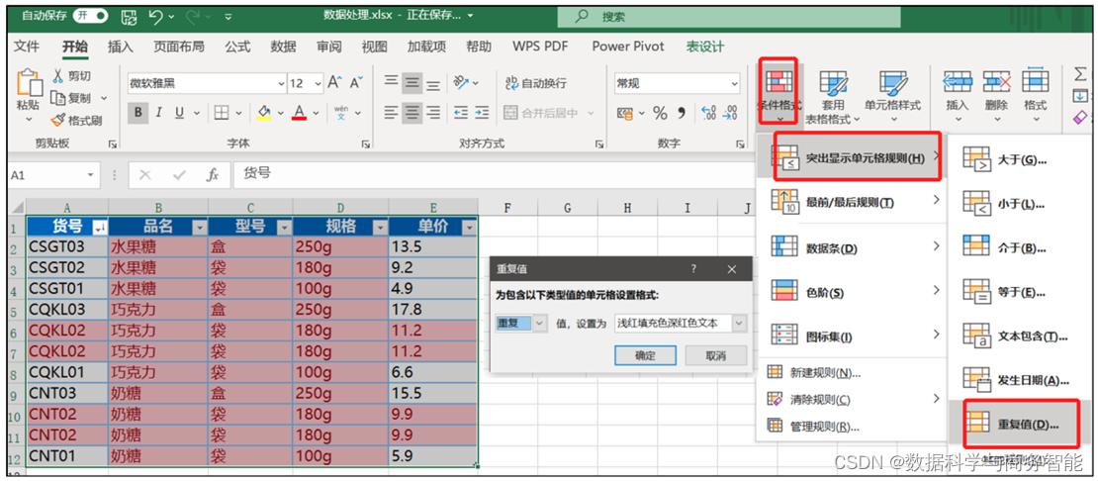Click the Redo arrow icon
Screen dimensions: 1098x481
(194, 16)
